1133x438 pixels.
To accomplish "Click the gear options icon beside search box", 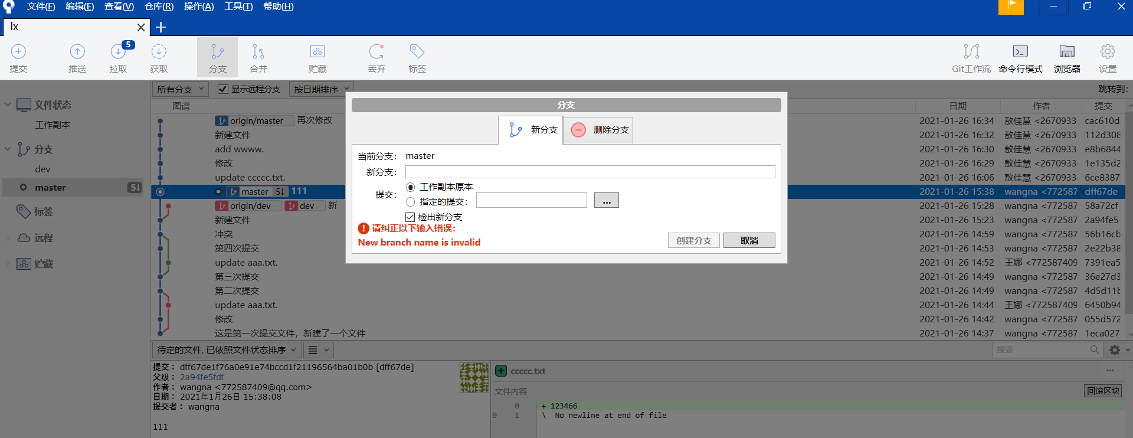I will 1115,349.
